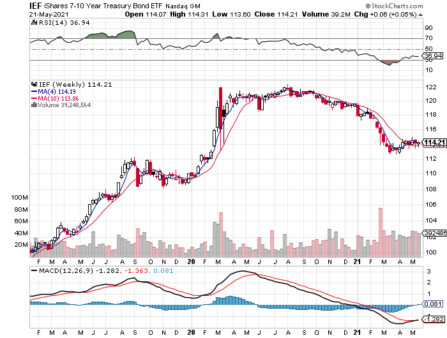The width and height of the screenshot is (447, 338).
Task: Click the red -1.363 signal value
Action: (135, 270)
